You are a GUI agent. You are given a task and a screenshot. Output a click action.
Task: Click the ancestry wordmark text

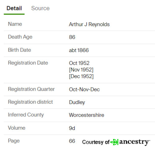[135, 142]
